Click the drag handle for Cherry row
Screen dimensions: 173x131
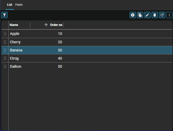(5, 42)
